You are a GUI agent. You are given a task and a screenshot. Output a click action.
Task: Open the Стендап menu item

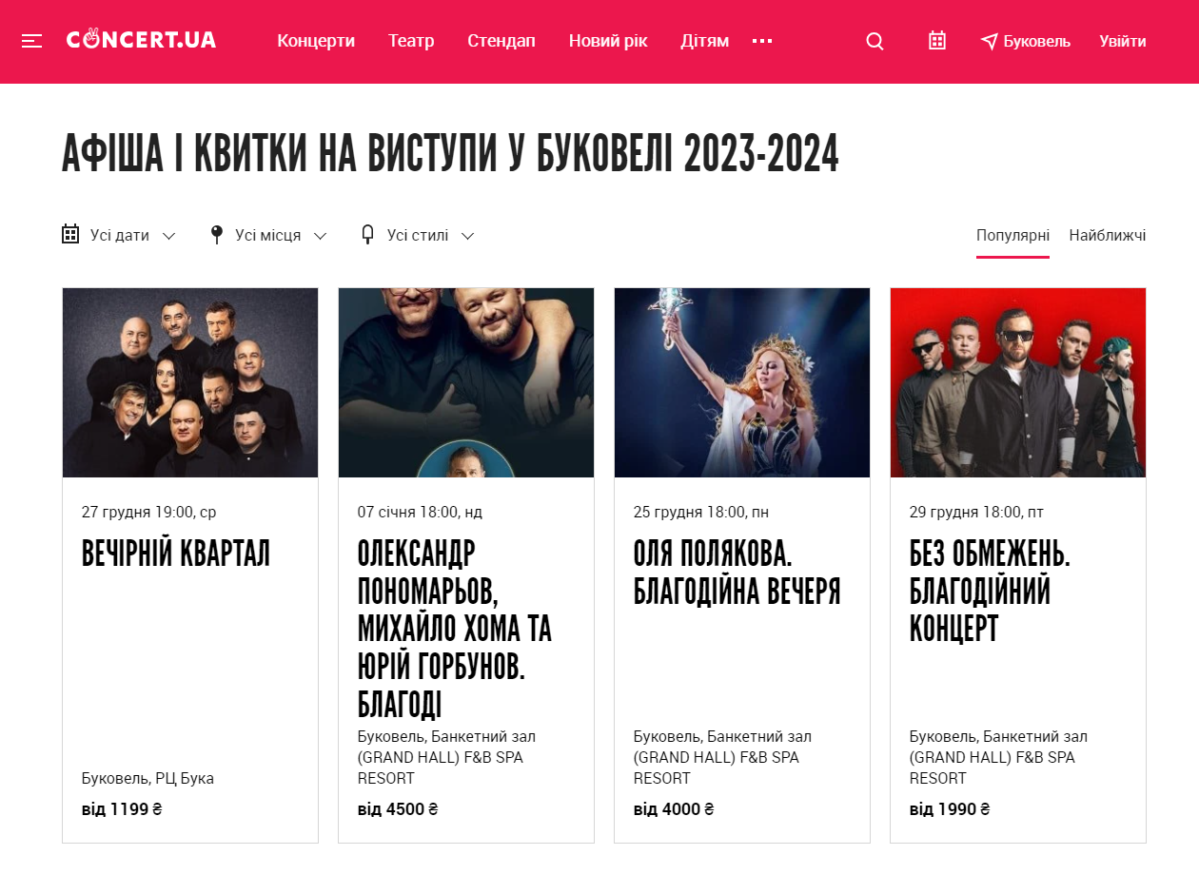501,41
